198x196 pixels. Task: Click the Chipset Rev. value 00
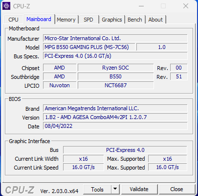click(178, 68)
